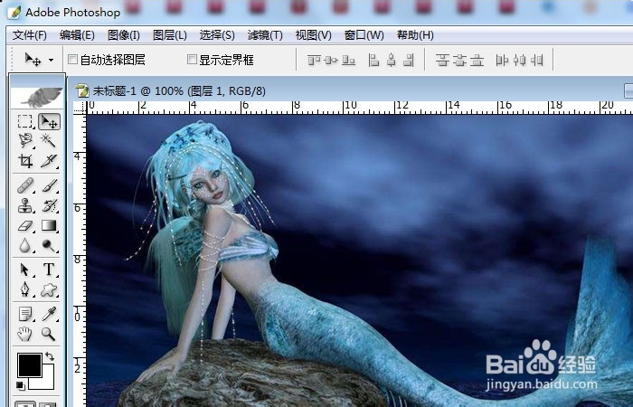This screenshot has height=407, width=633.
Task: Open the black foreground color picker
Action: click(30, 365)
